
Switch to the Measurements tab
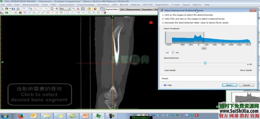[x=133, y=9]
